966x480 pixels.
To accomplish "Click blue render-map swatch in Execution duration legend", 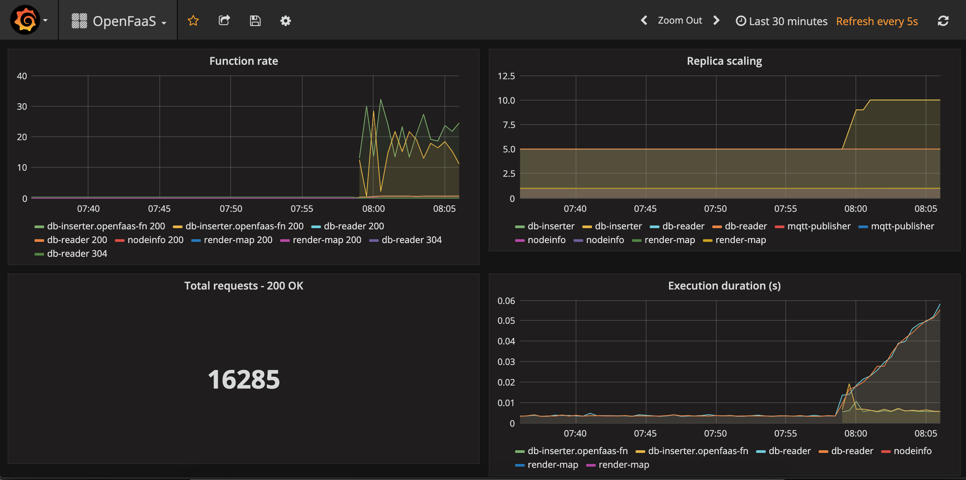I will click(520, 465).
